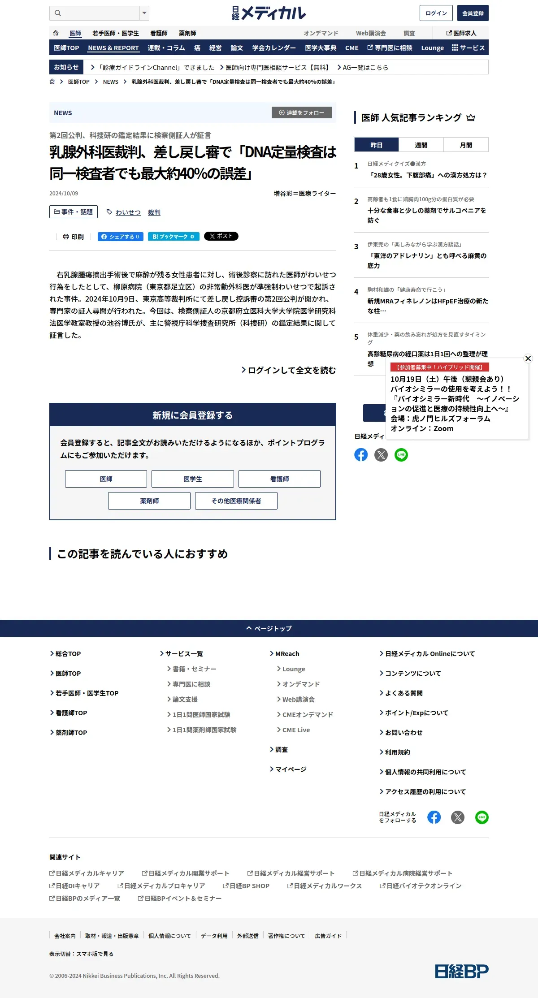This screenshot has height=998, width=538.
Task: Select the 若手医師・医学生 tab
Action: [x=116, y=33]
